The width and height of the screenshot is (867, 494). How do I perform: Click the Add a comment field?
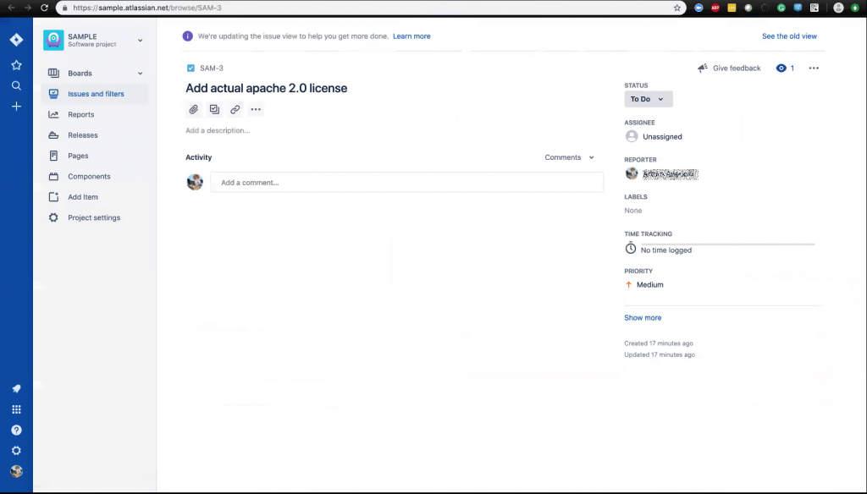[x=406, y=182]
